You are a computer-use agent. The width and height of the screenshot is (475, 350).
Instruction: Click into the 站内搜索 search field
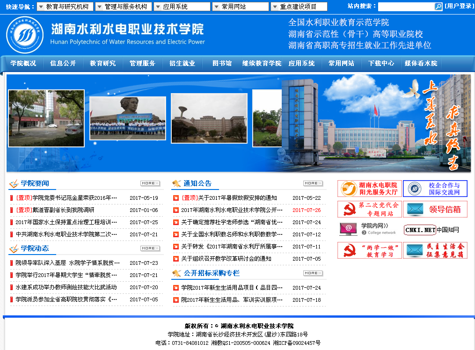405,7
